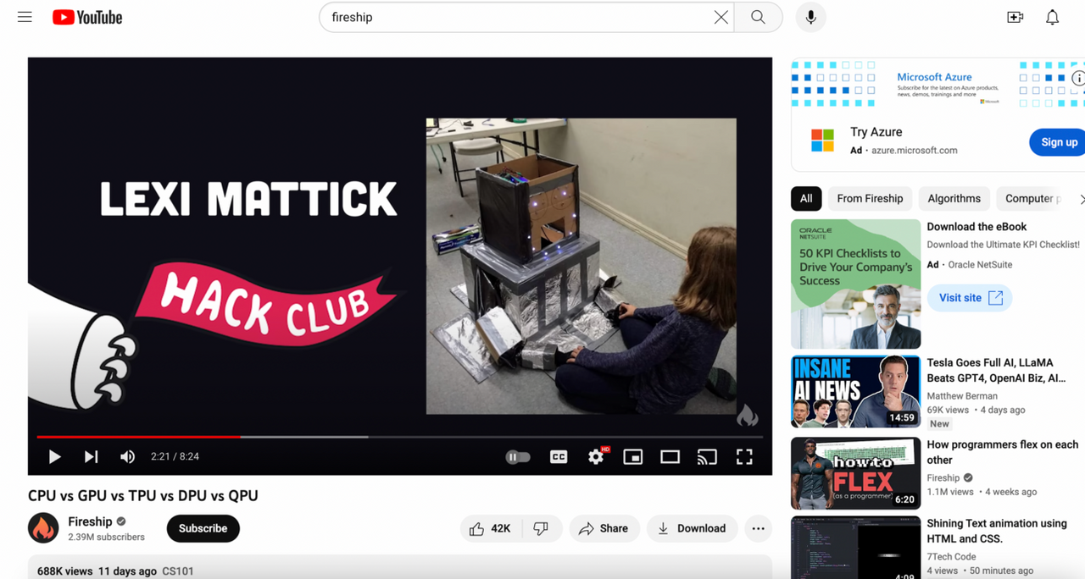Click the Fireship flame watermark in video

click(x=747, y=414)
